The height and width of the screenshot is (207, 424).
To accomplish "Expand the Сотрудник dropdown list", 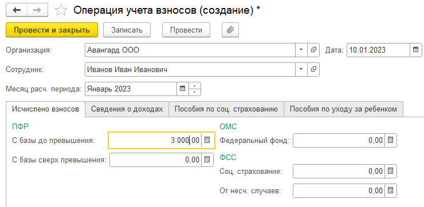I will click(301, 70).
